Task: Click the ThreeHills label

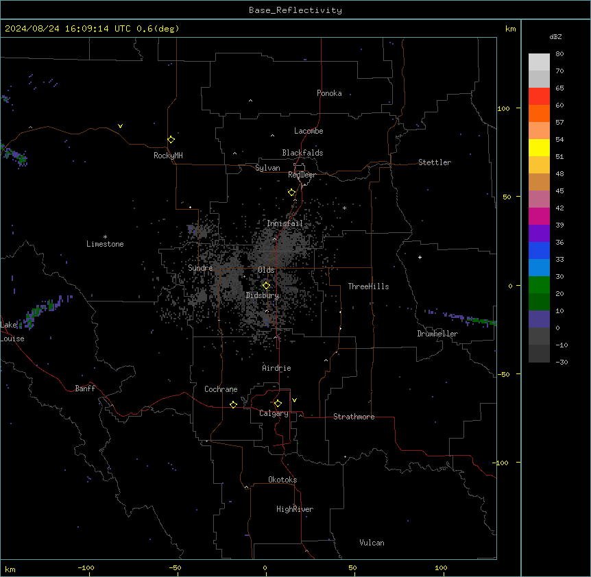Action: tap(368, 286)
